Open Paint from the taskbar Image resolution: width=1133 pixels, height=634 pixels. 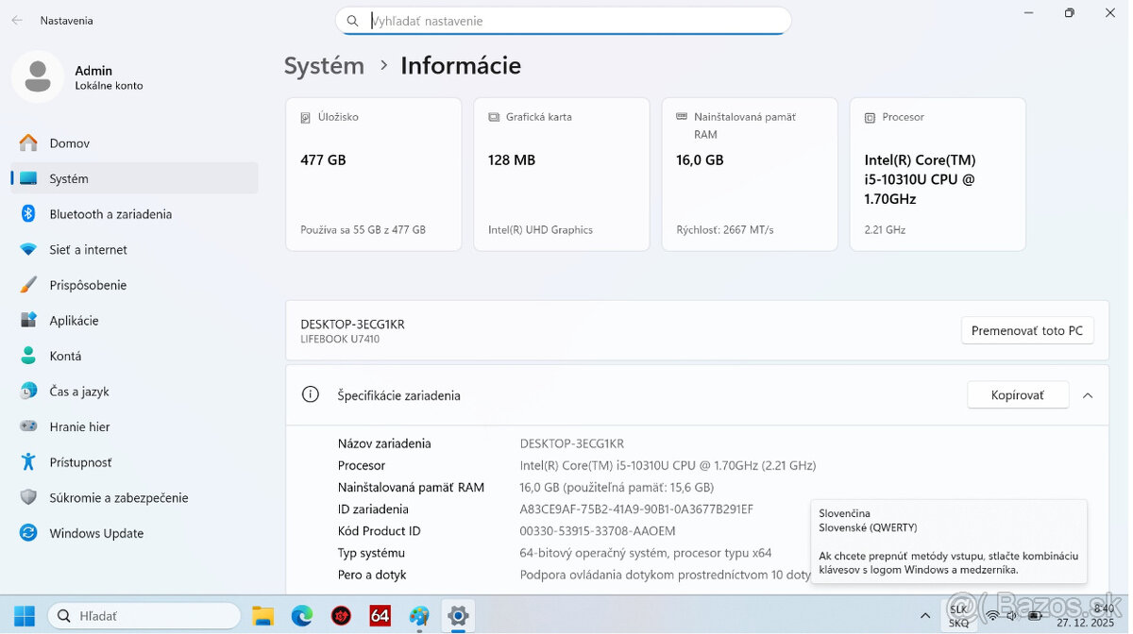[x=418, y=616]
